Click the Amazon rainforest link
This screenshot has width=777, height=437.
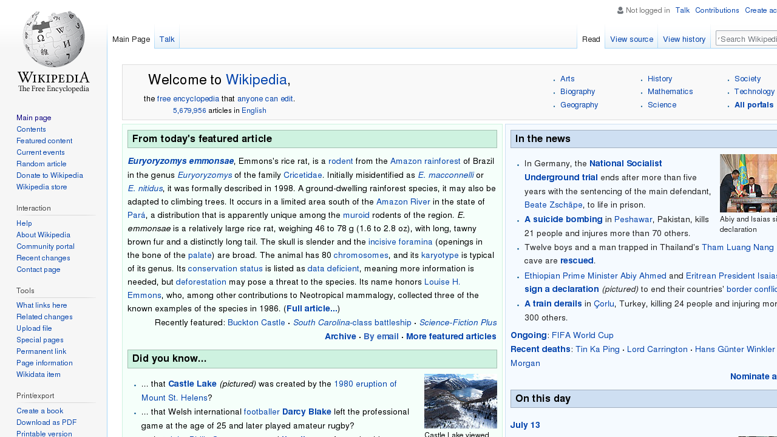coord(426,161)
